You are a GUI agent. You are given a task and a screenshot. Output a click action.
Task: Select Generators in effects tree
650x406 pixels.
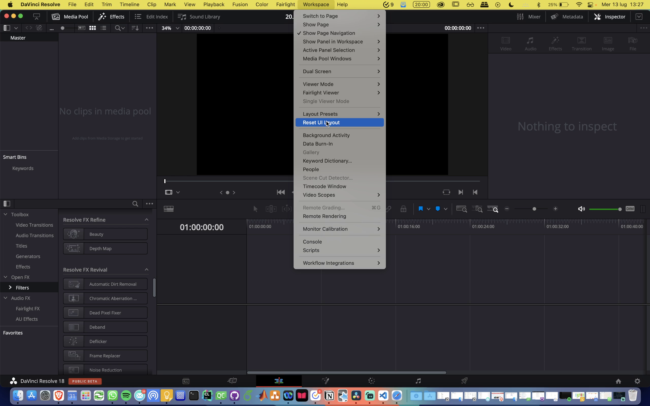coord(28,256)
